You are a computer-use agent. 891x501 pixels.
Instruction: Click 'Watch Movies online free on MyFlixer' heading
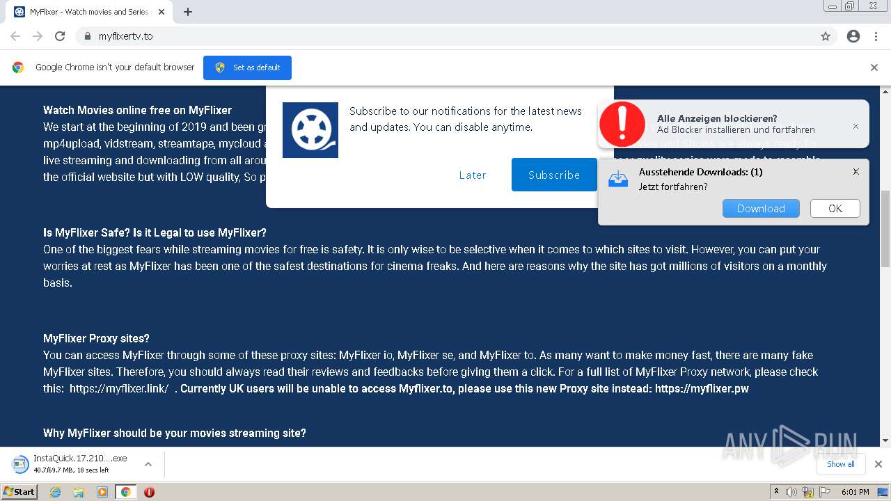pos(137,110)
